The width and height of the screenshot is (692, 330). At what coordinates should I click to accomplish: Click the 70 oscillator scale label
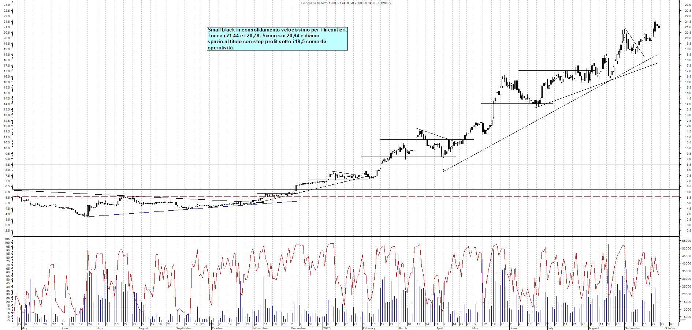click(x=7, y=264)
